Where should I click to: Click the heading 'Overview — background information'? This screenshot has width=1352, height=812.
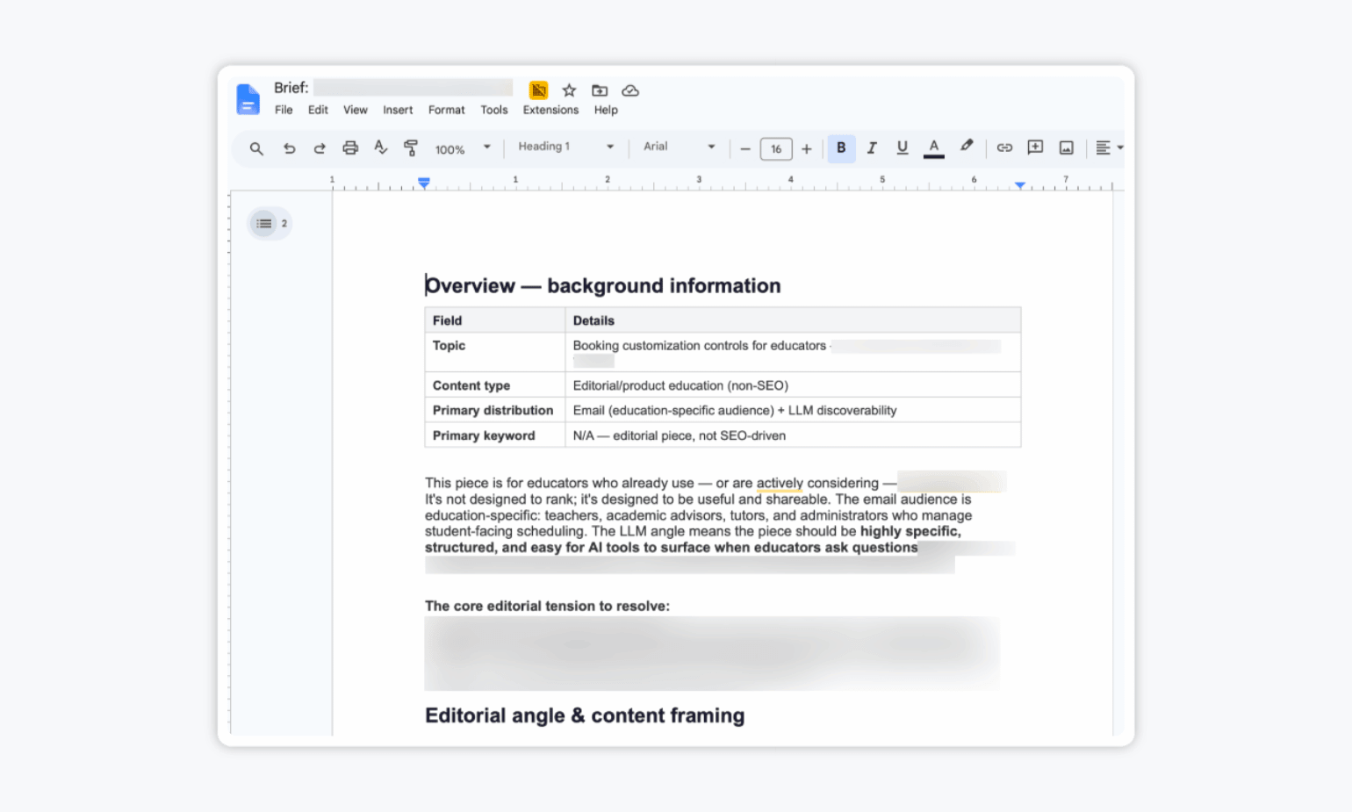pos(603,286)
